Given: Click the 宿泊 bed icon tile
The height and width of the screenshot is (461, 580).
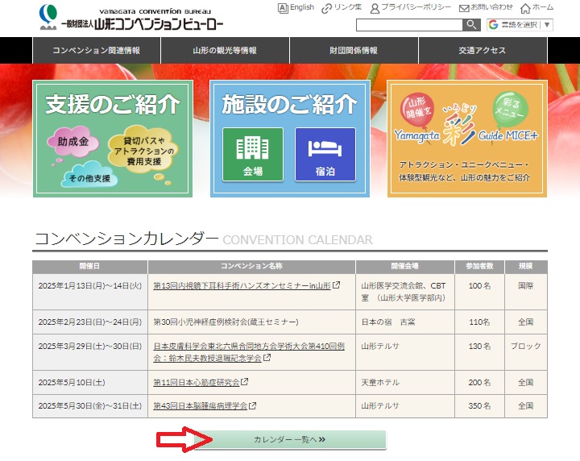Looking at the screenshot, I should pyautogui.click(x=325, y=154).
